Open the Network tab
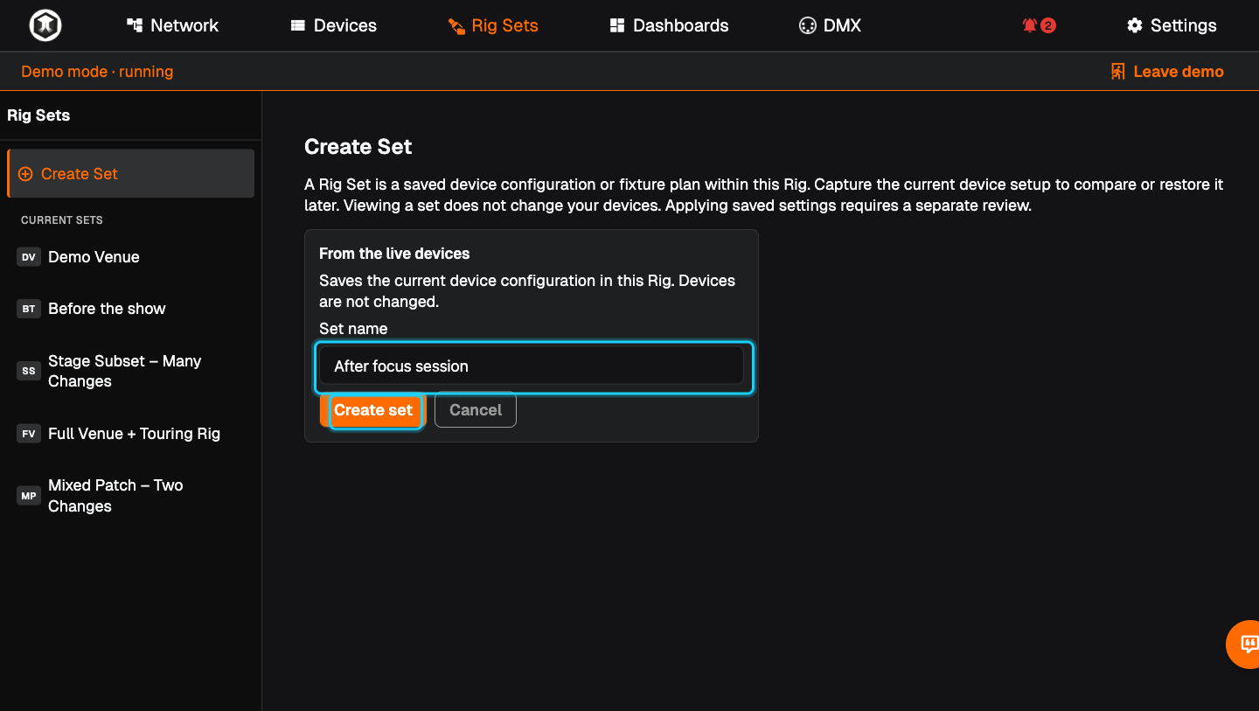The height and width of the screenshot is (711, 1259). tap(172, 25)
